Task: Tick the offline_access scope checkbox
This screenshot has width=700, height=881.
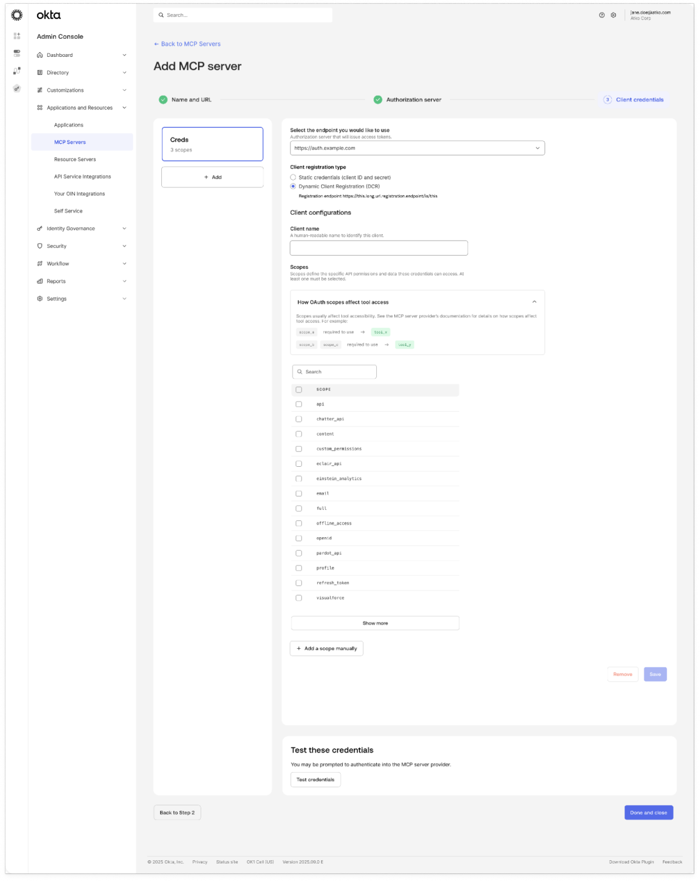Action: [x=299, y=524]
